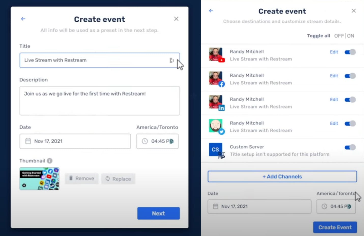Image resolution: width=364 pixels, height=236 pixels.
Task: Click Edit for the Facebook channel
Action: [334, 76]
